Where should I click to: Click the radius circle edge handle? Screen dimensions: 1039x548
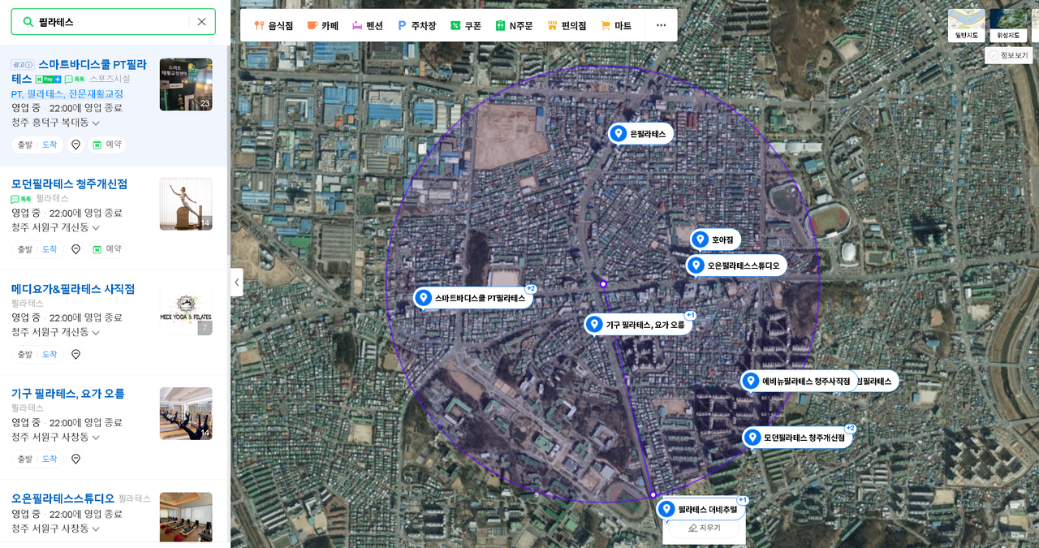(x=653, y=494)
